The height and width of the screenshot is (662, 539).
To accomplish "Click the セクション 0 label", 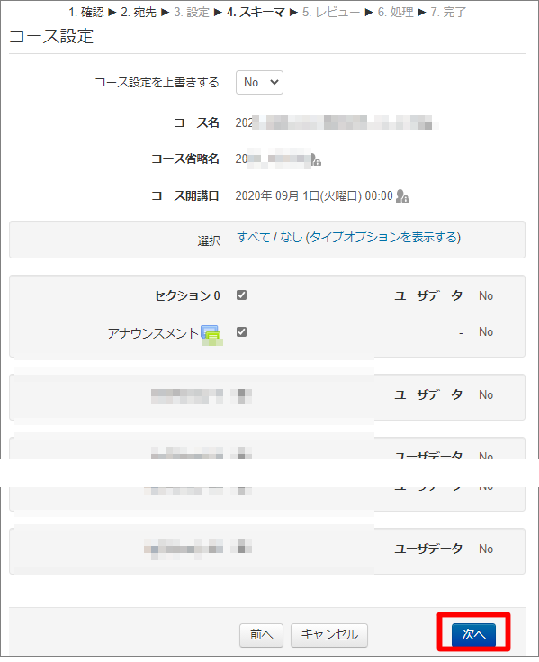I will pos(187,295).
